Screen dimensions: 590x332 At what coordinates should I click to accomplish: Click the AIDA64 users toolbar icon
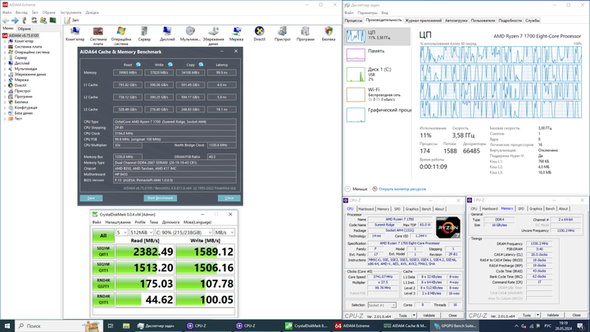(43, 20)
